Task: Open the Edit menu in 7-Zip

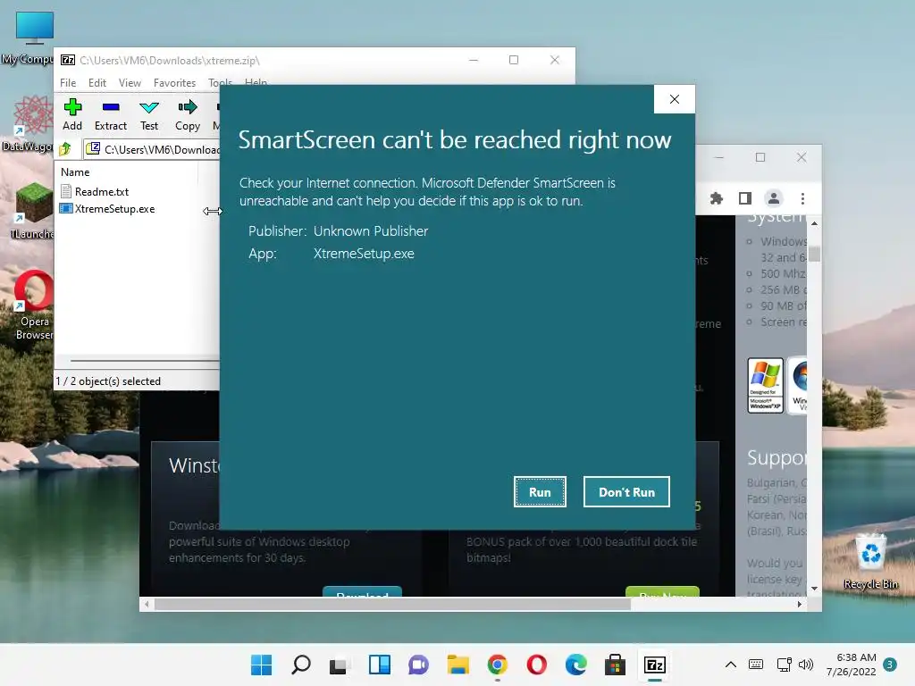Action: (97, 83)
